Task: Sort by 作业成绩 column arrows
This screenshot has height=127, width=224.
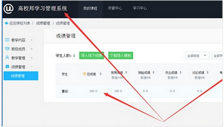Action: pyautogui.click(x=180, y=72)
